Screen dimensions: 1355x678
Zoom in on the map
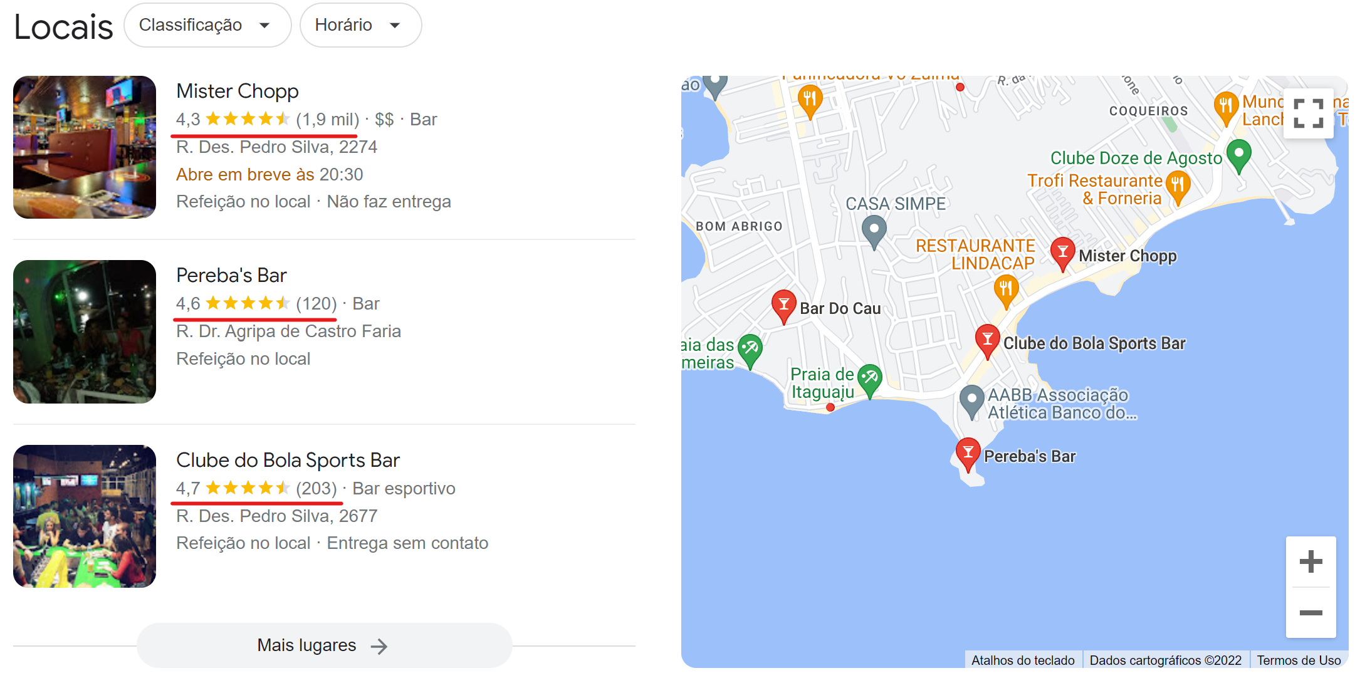(x=1310, y=562)
